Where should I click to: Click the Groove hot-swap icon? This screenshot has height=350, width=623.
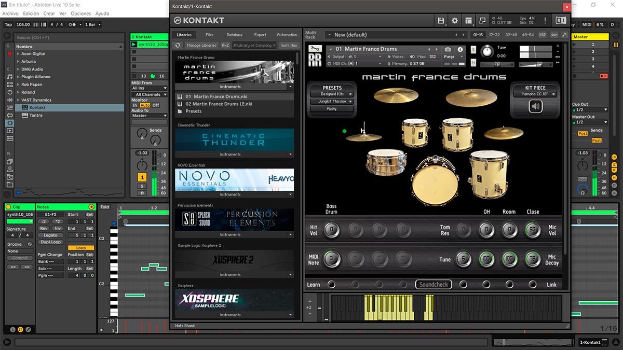point(30,244)
